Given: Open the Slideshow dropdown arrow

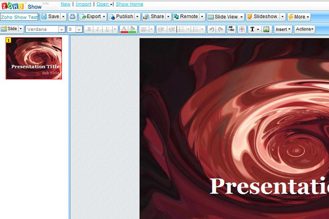Looking at the screenshot, I should [x=283, y=17].
